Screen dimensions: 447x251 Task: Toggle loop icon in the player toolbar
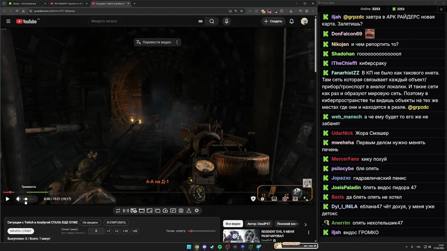point(118,211)
